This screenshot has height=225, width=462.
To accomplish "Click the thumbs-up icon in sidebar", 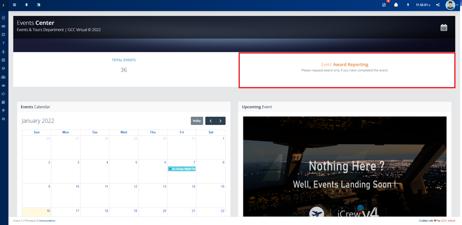I will [3, 94].
